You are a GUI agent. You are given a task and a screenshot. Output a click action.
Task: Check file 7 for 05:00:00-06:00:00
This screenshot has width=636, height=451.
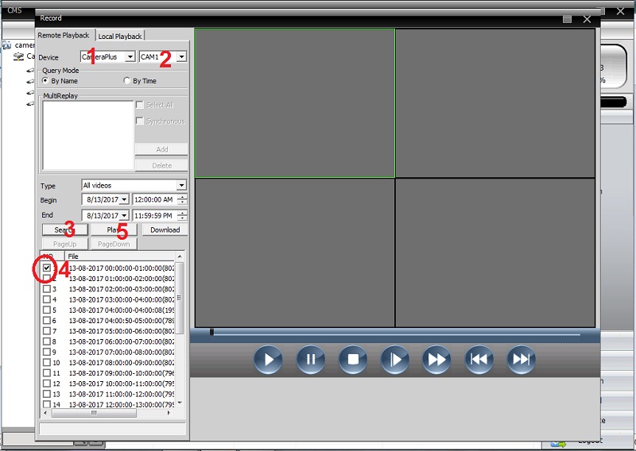pos(47,331)
